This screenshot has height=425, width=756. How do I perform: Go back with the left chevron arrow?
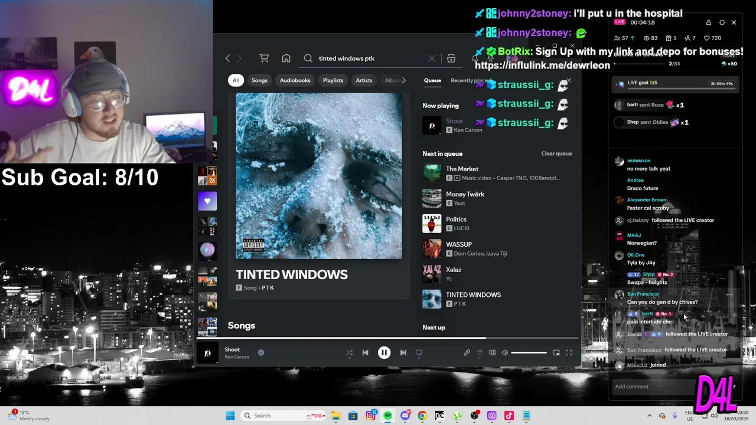point(227,58)
